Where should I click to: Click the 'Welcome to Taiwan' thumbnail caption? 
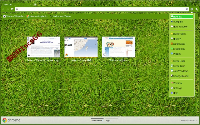coord(118,60)
